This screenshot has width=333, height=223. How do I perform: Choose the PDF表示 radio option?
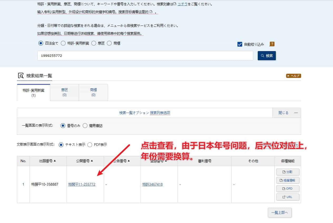90,145
